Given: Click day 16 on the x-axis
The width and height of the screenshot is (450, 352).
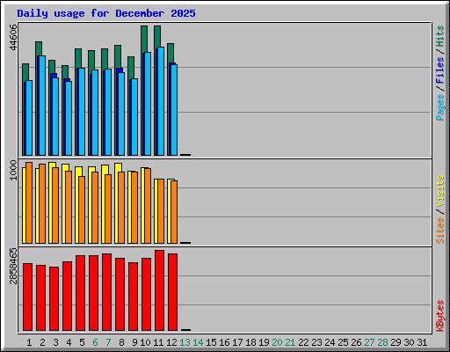Looking at the screenshot, I should point(224,342).
